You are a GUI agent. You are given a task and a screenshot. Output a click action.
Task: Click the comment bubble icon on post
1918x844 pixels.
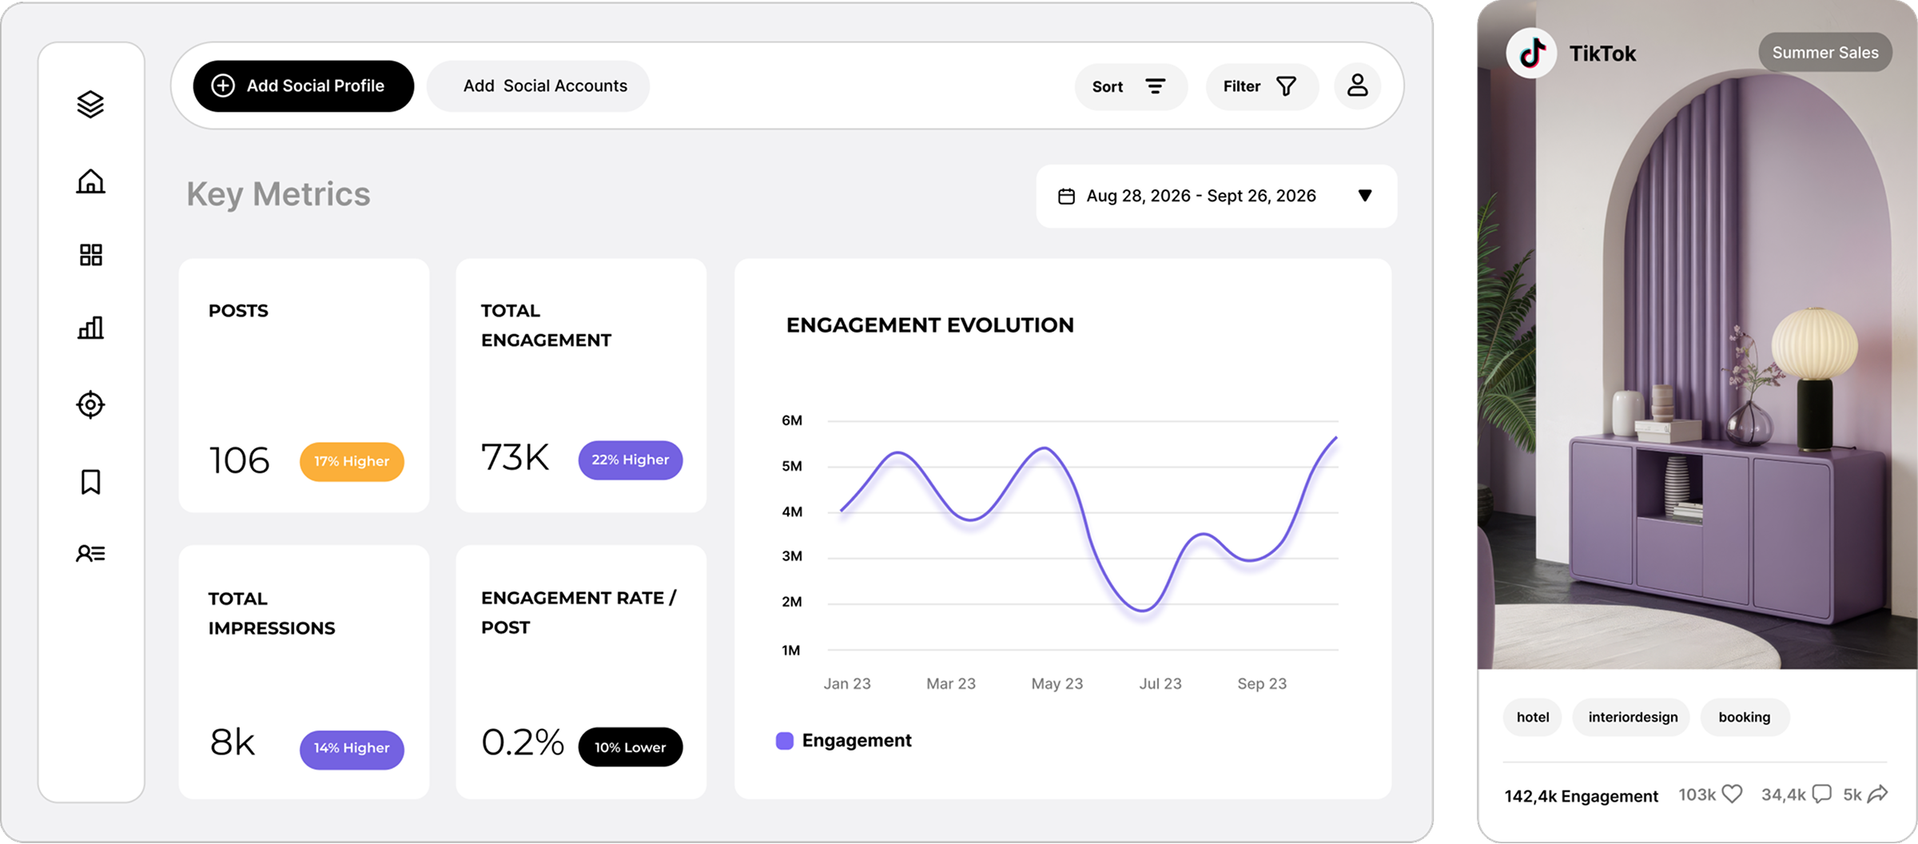tap(1821, 794)
